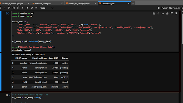Select cell [2] by its prompt label

click(8, 95)
